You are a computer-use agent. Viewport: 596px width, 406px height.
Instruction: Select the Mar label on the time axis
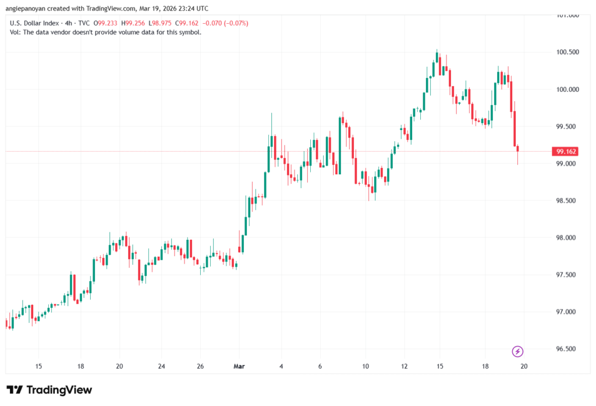tap(239, 367)
